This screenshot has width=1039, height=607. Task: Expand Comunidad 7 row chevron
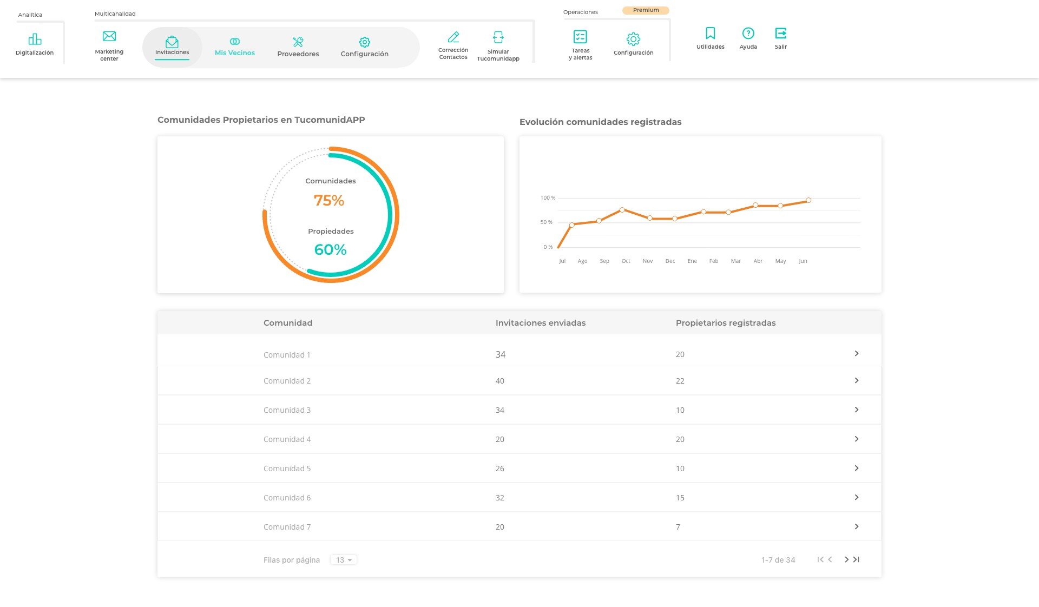pyautogui.click(x=857, y=527)
